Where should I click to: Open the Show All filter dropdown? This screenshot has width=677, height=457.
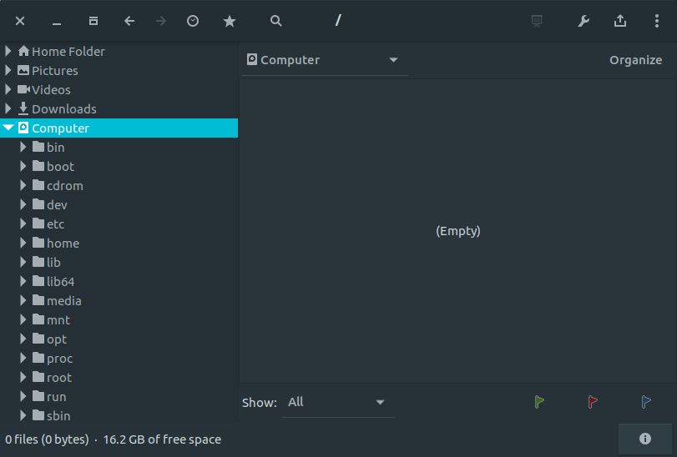(337, 402)
